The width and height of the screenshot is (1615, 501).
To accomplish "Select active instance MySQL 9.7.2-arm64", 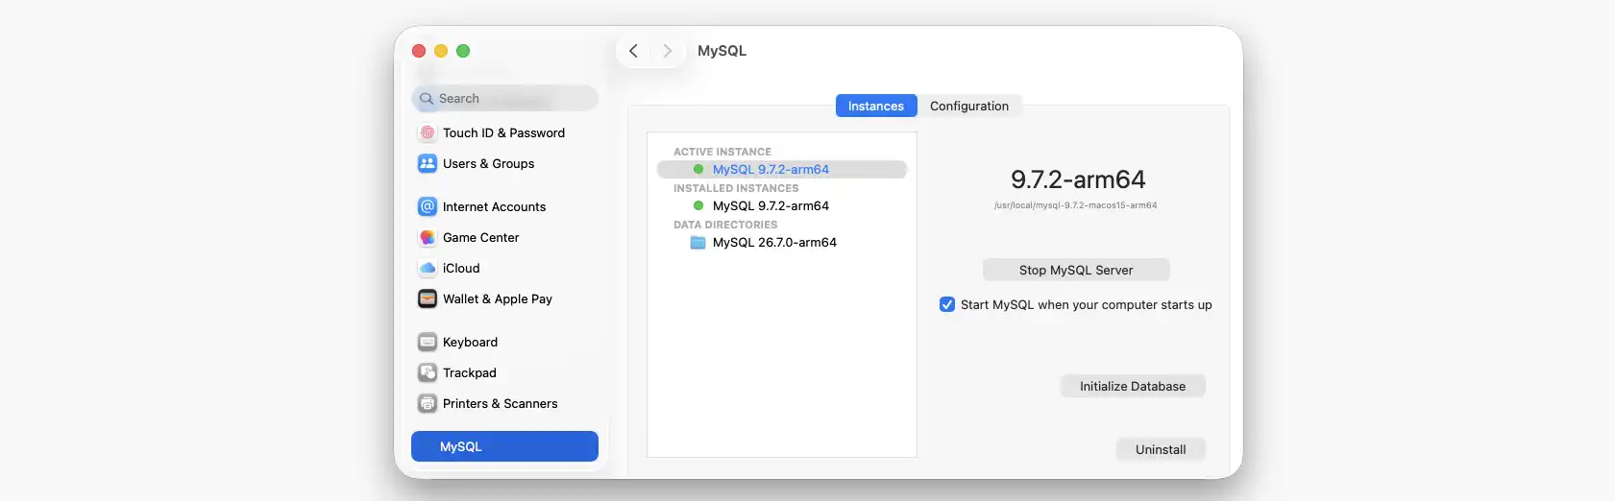I will click(782, 169).
